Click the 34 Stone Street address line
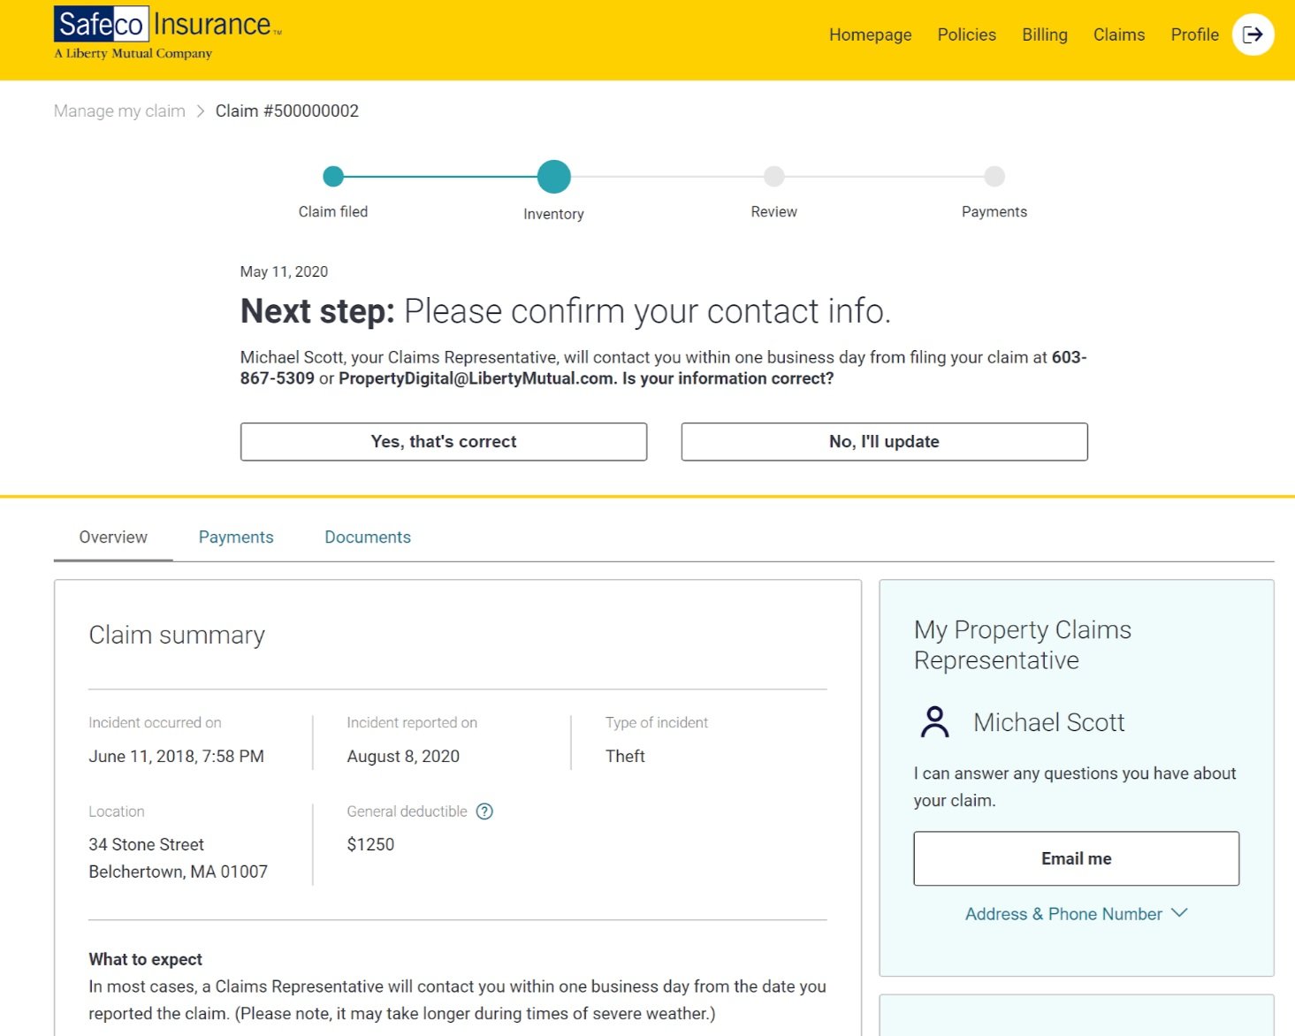Image resolution: width=1295 pixels, height=1036 pixels. click(x=146, y=844)
